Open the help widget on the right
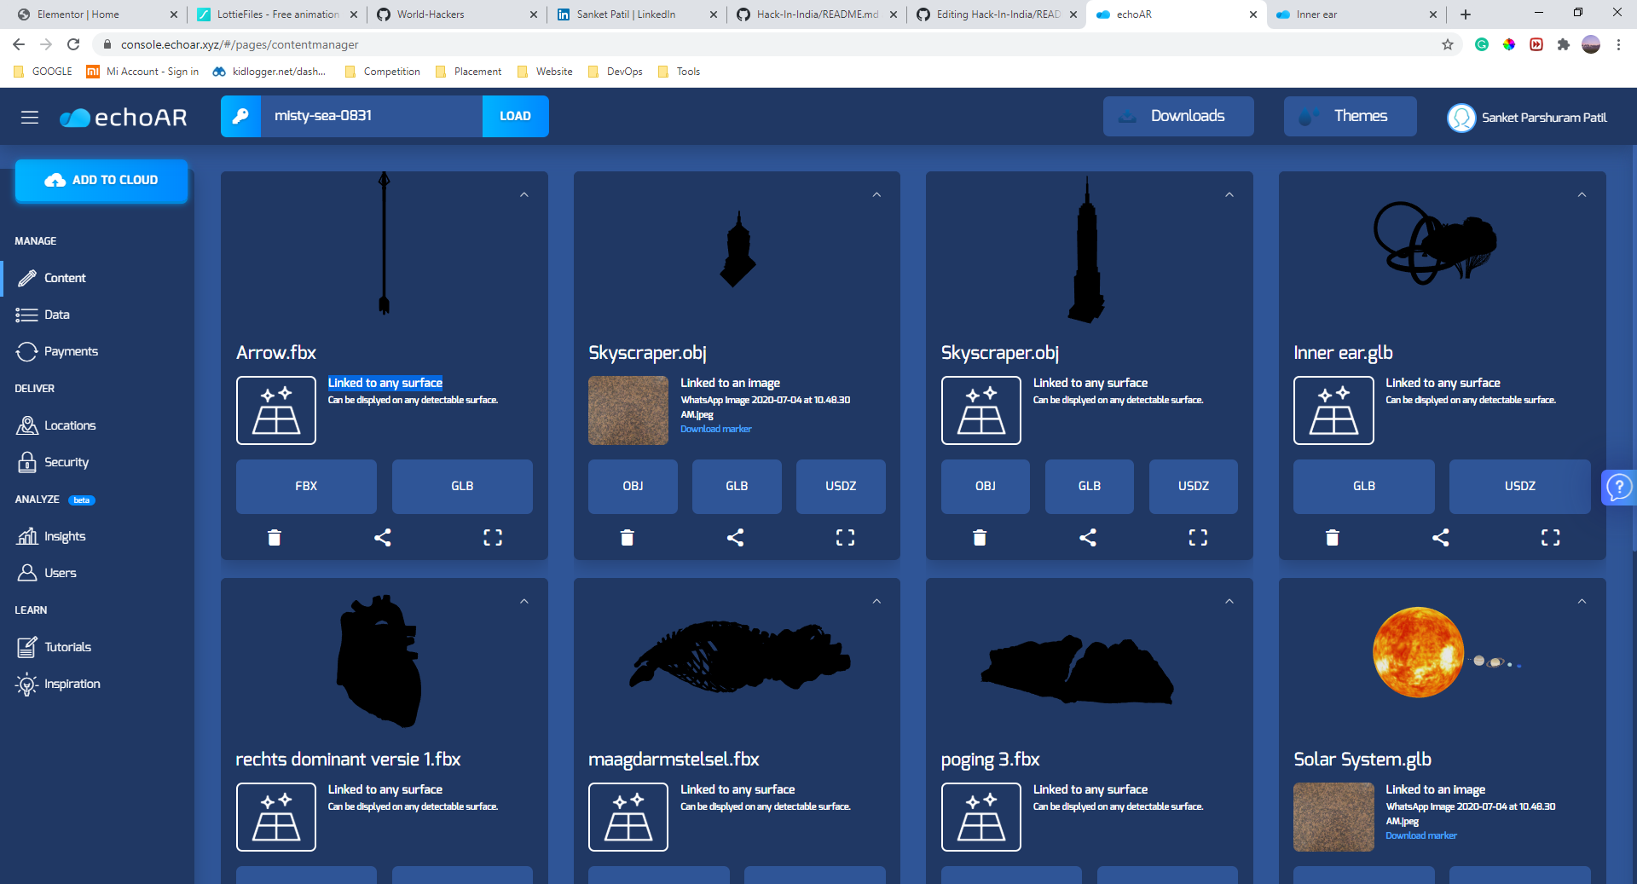This screenshot has height=884, width=1637. click(x=1620, y=488)
